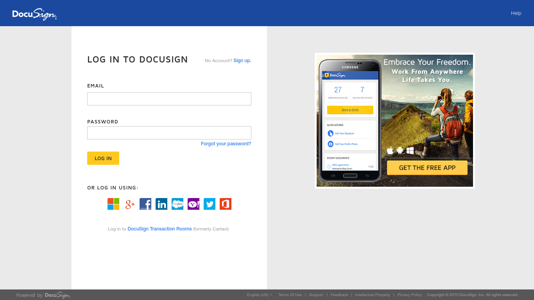This screenshot has height=300, width=534.
Task: Click the Android icon in the app banner
Action: pyautogui.click(x=400, y=150)
